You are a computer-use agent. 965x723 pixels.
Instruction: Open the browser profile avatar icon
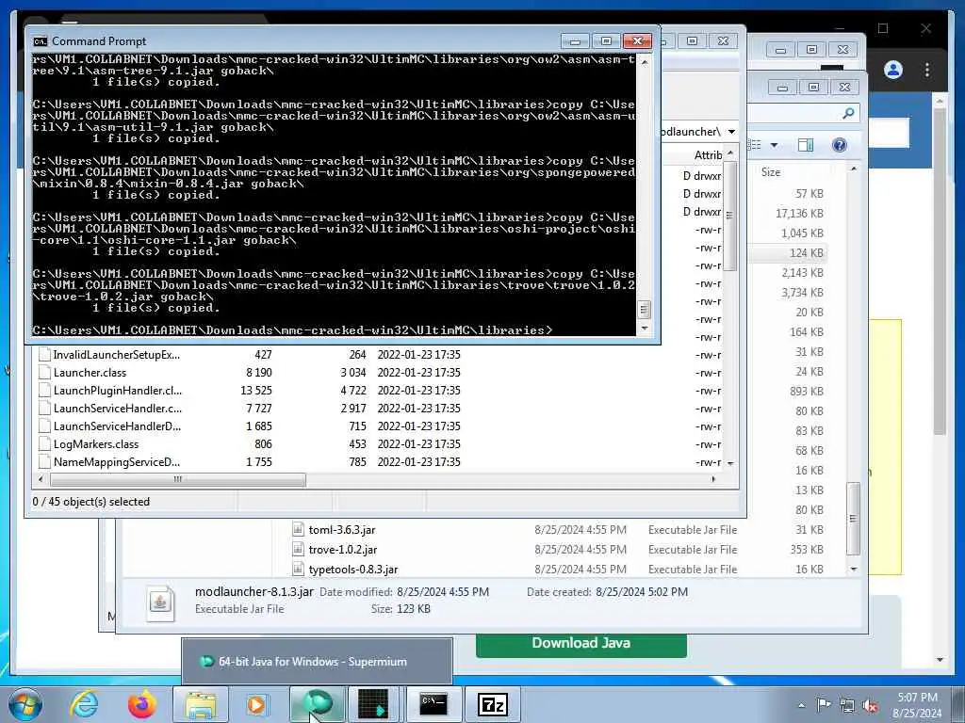[893, 70]
